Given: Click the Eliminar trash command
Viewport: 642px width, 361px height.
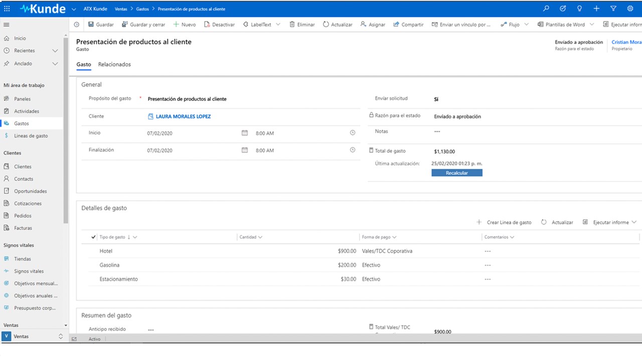Looking at the screenshot, I should tap(302, 25).
